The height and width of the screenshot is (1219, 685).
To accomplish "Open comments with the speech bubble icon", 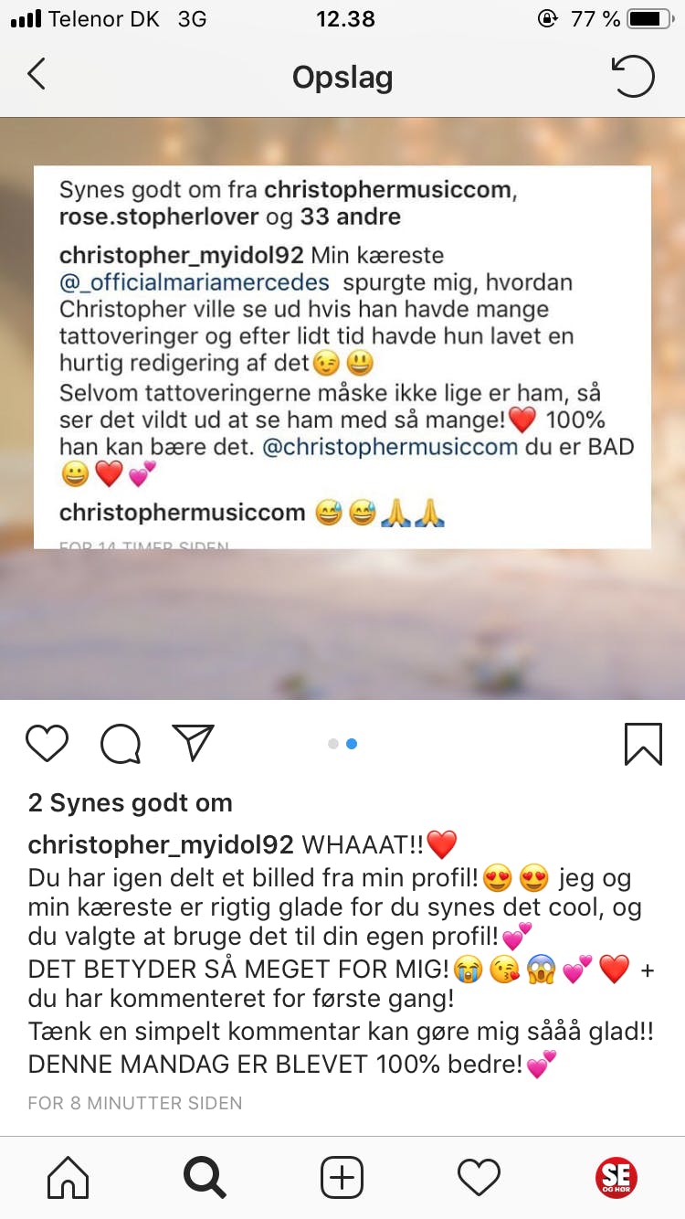I will (121, 744).
